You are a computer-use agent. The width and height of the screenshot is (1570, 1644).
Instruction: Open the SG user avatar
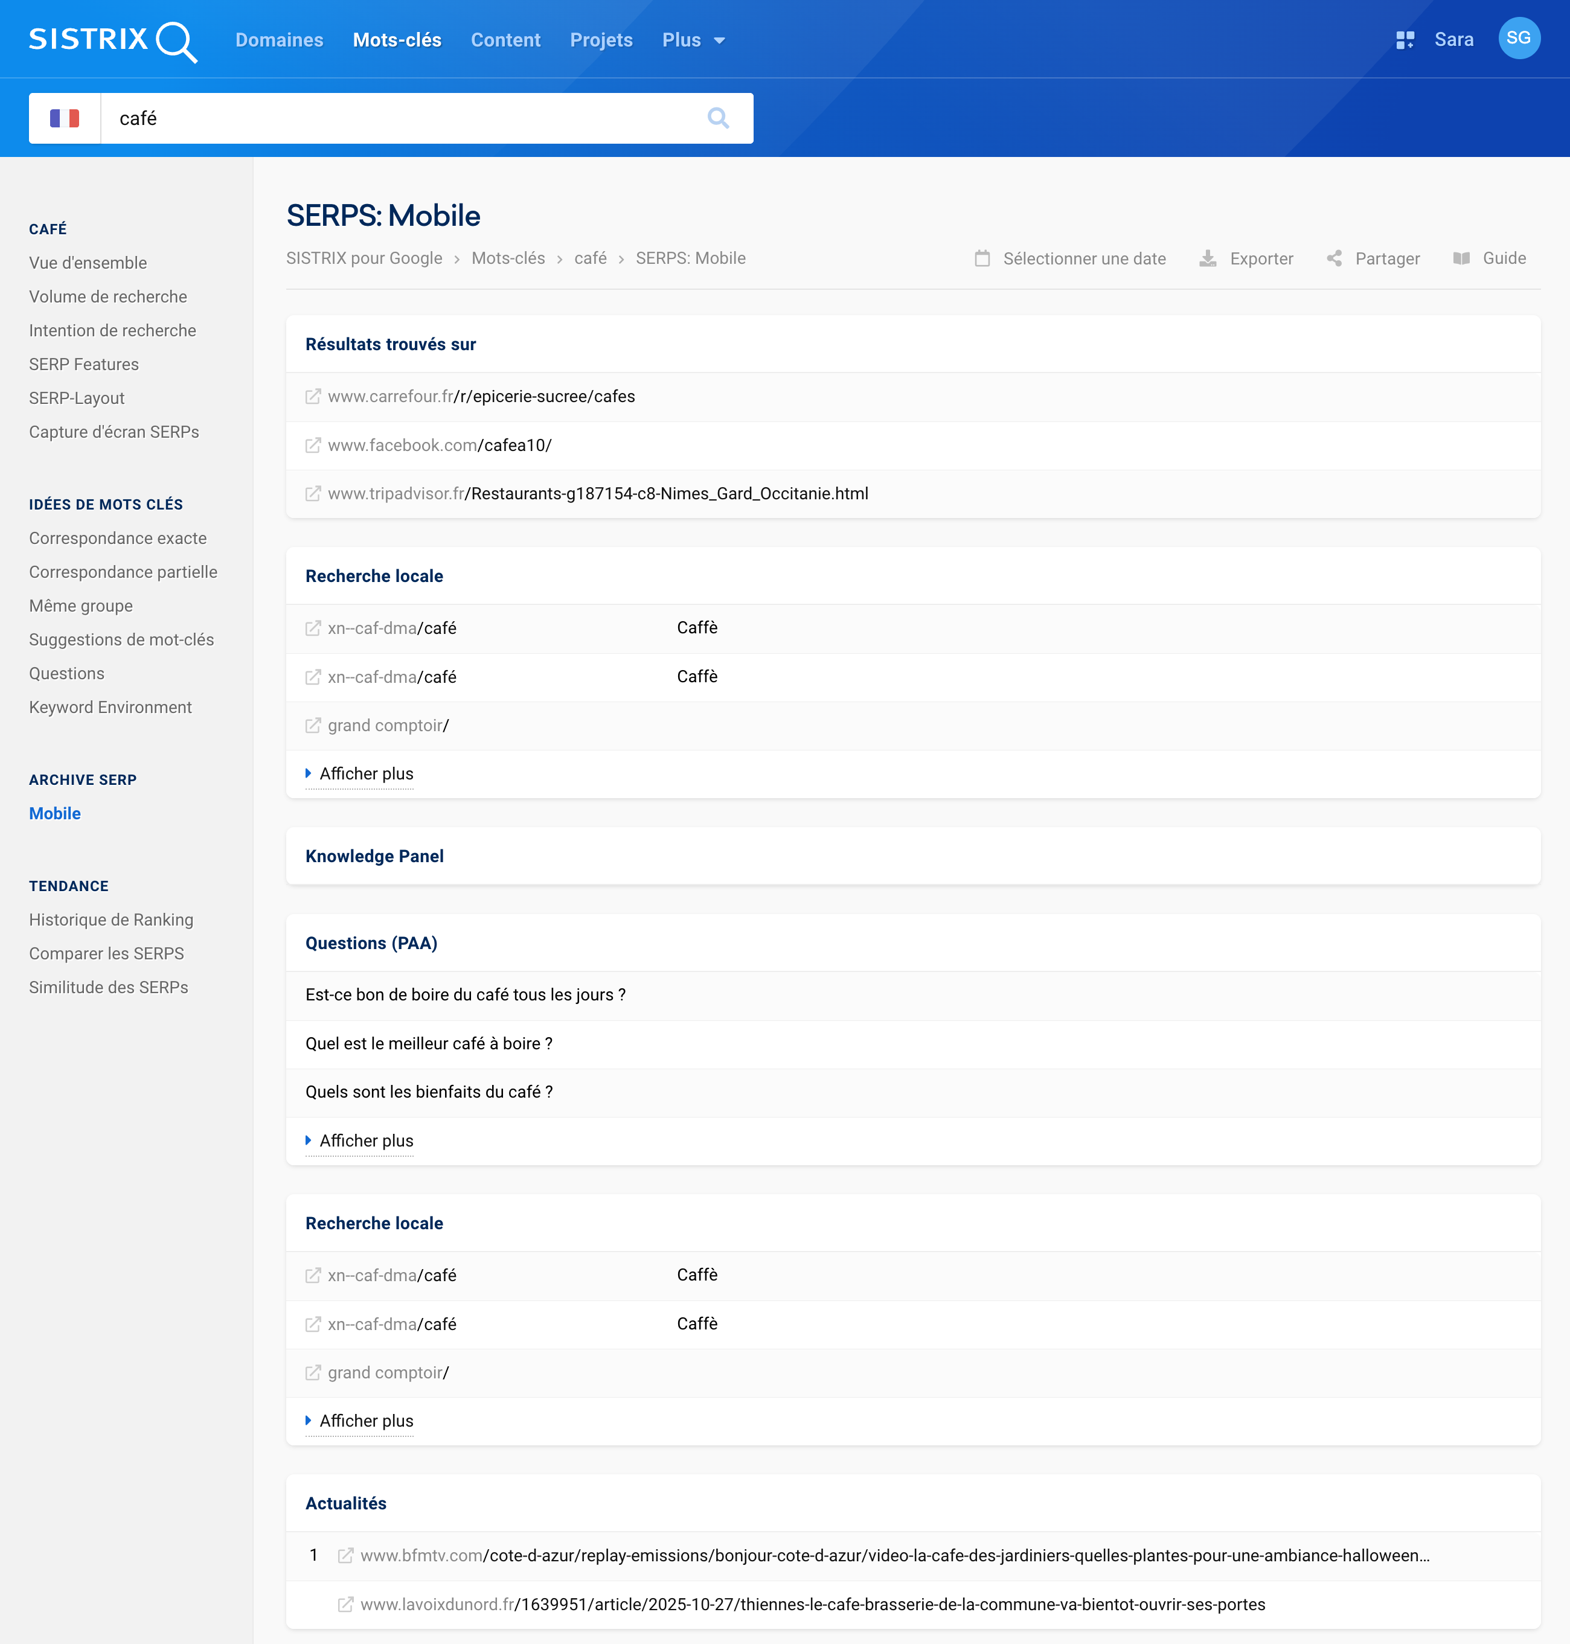(1520, 37)
